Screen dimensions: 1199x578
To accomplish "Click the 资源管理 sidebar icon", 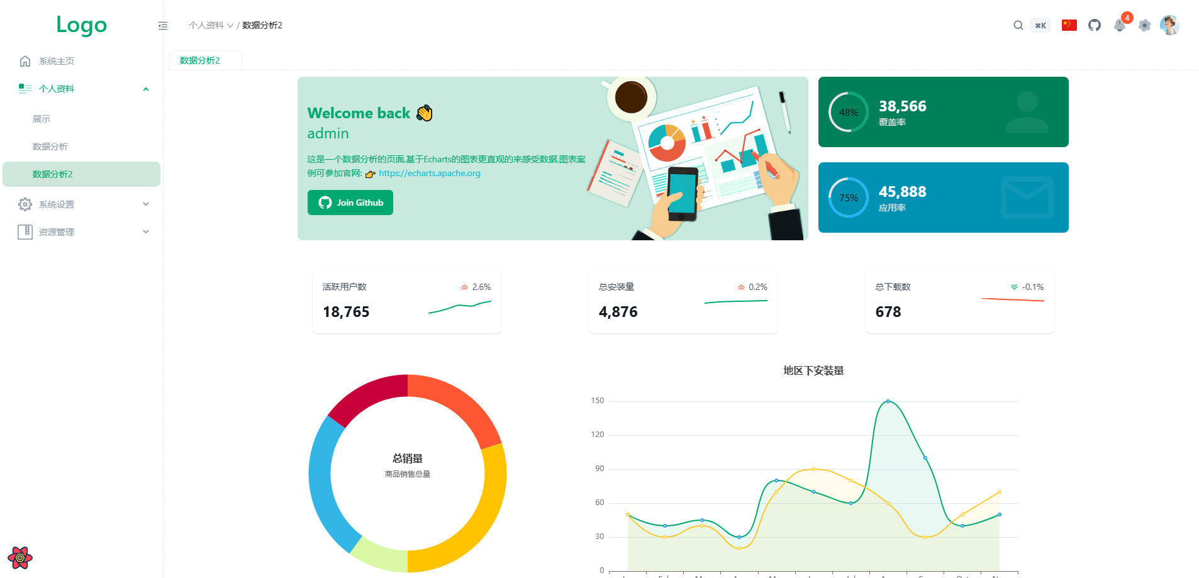I will tap(25, 231).
